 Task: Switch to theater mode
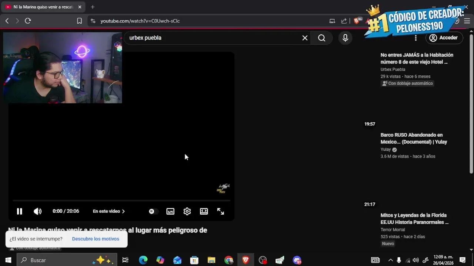[x=204, y=211]
